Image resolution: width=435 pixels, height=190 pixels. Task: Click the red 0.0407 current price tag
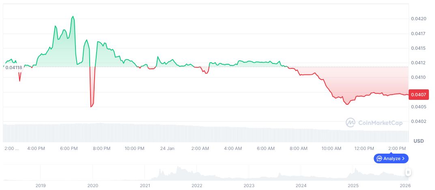click(x=417, y=95)
